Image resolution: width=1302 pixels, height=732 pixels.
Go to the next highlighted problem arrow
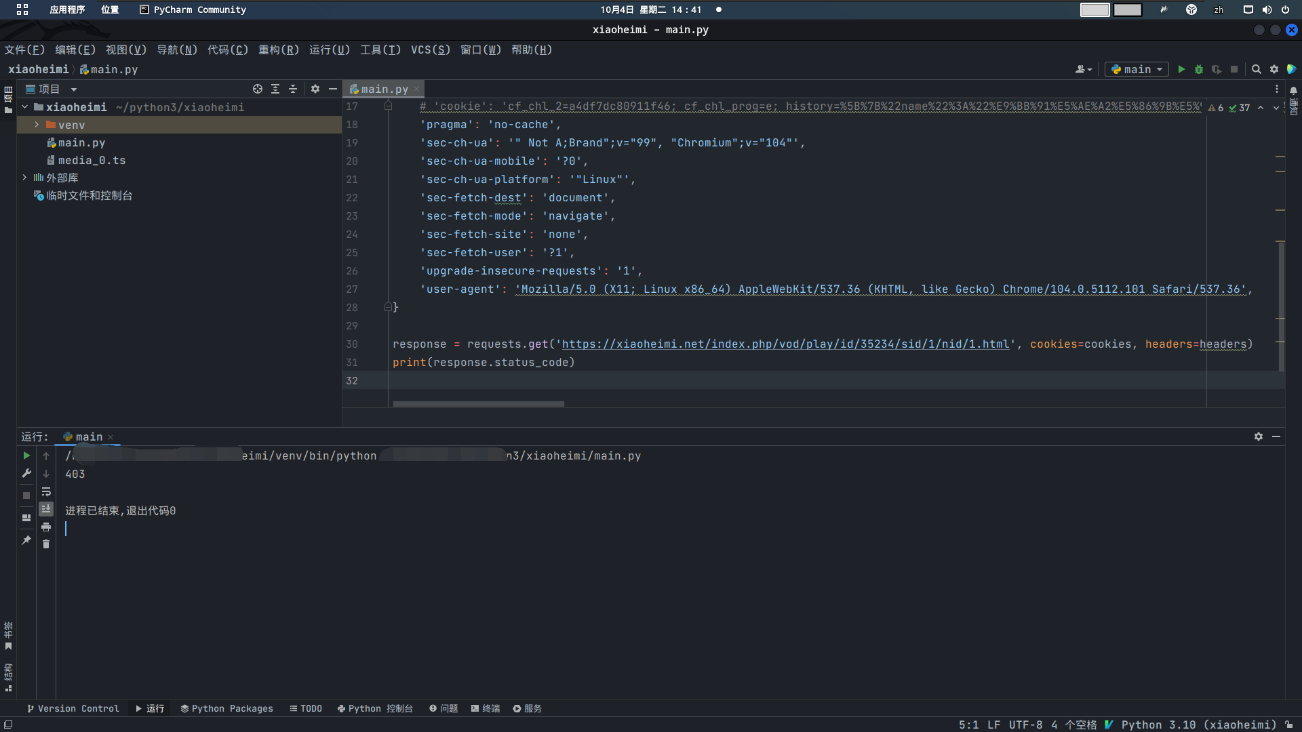pyautogui.click(x=1276, y=108)
